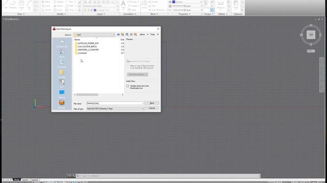The image size is (327, 183).
Task: Open Autodesk 360 place in sidebar
Action: tap(62, 43)
